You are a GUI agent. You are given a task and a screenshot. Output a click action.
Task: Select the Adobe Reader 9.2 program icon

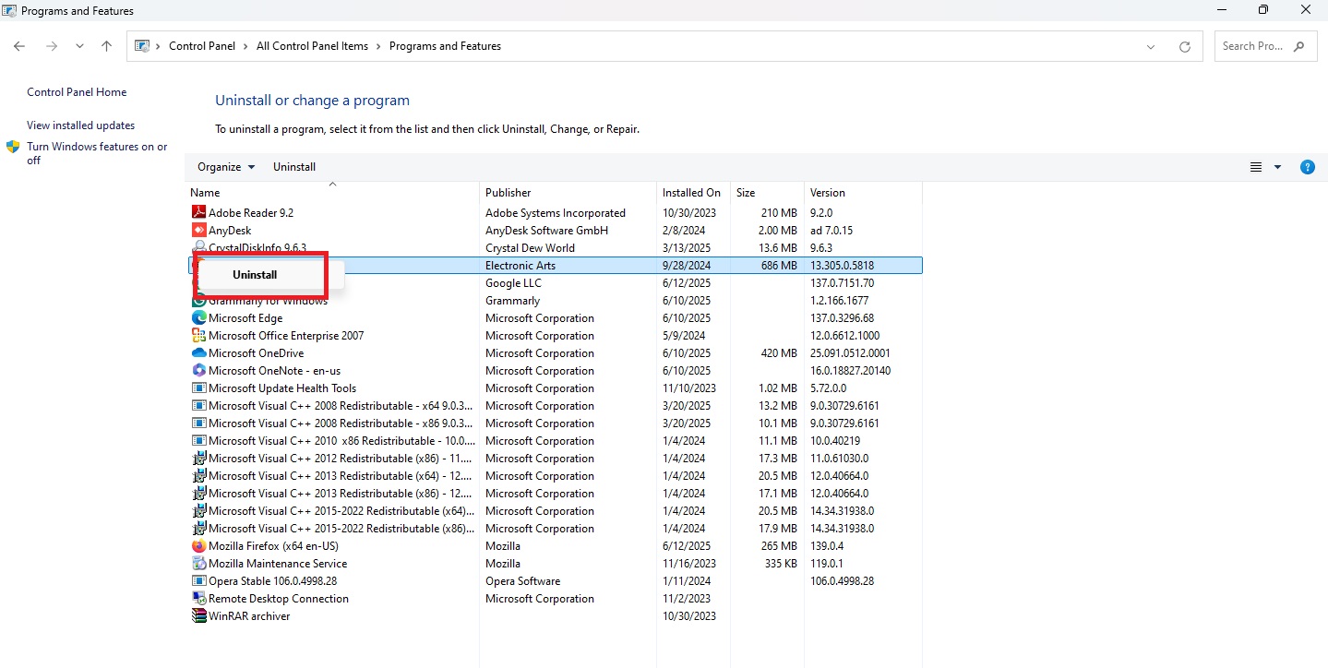[x=198, y=212]
